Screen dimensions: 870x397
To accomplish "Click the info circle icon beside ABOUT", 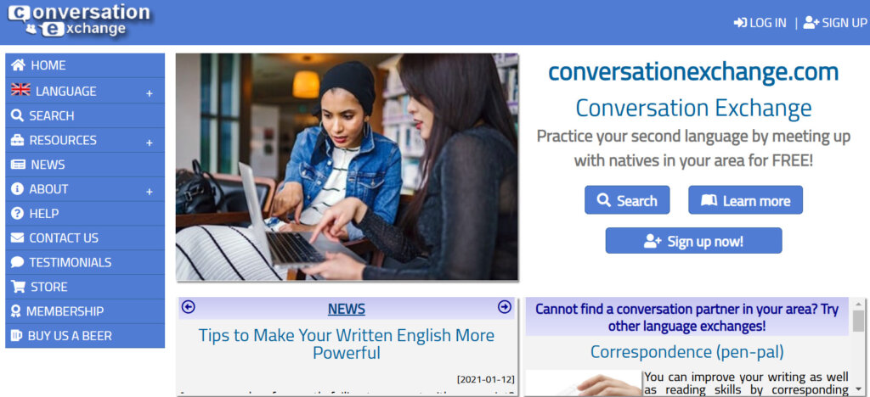I will coord(17,189).
